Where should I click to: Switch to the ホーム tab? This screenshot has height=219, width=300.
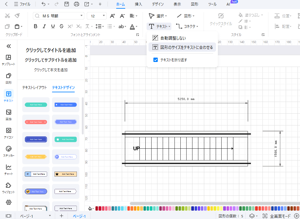[x=121, y=4]
